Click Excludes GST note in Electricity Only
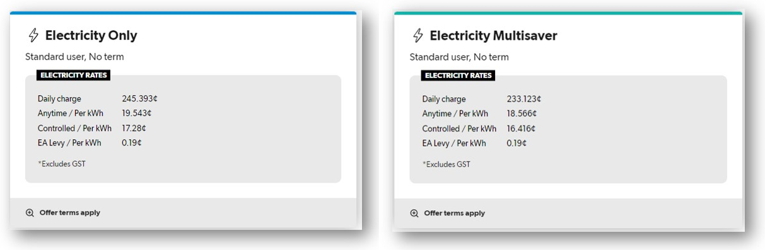 tap(62, 164)
